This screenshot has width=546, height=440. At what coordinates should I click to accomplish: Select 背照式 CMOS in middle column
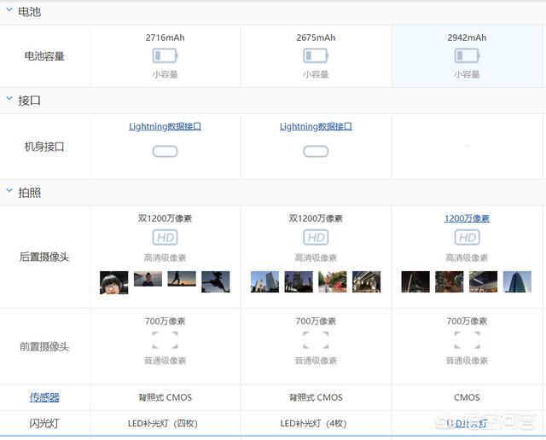coord(316,397)
